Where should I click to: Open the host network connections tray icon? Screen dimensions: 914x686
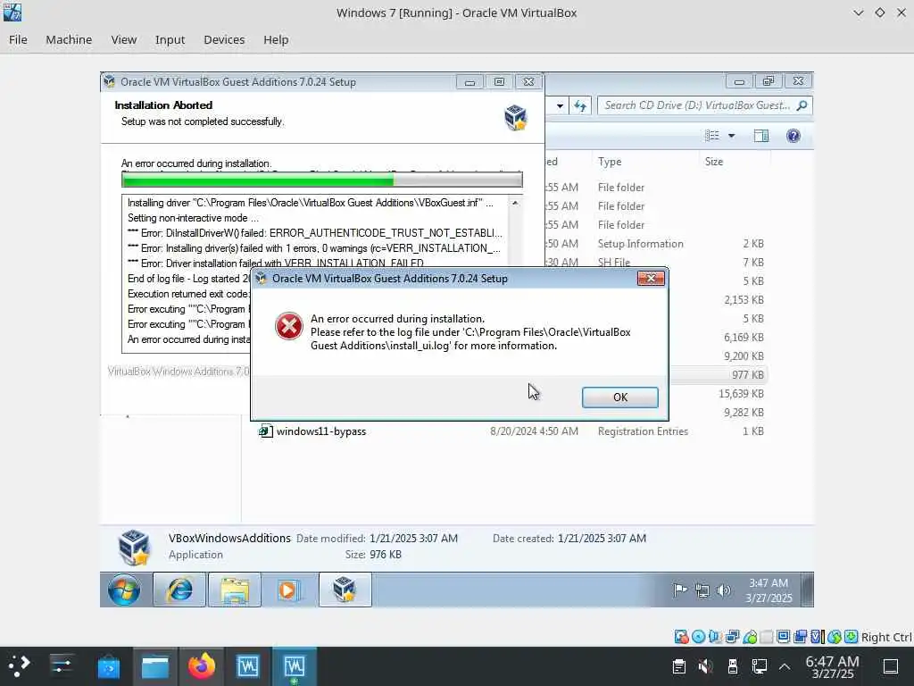tap(760, 666)
